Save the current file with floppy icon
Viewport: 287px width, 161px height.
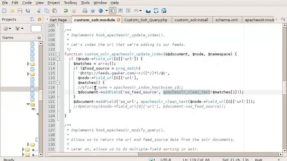point(20,11)
